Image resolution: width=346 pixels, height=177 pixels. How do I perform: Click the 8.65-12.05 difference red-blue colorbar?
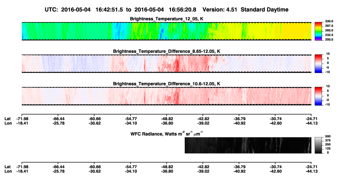click(319, 64)
